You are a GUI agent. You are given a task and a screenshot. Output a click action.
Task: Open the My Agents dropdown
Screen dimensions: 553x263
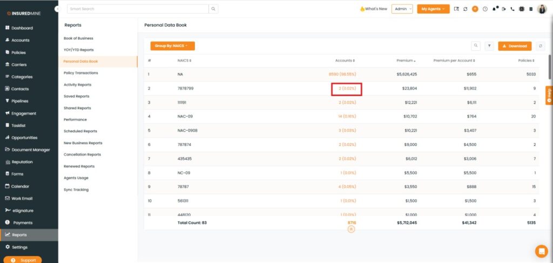tap(433, 9)
